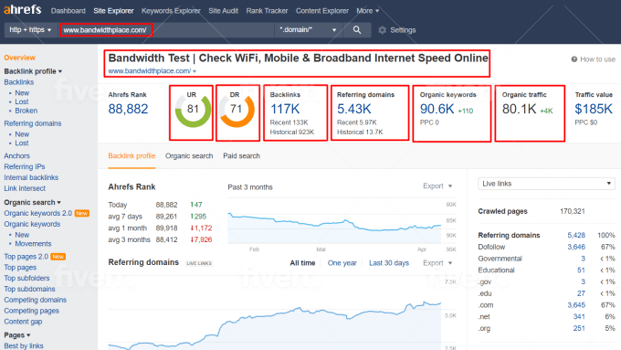
Task: Open the Backlinks sidebar link
Action: coord(19,82)
